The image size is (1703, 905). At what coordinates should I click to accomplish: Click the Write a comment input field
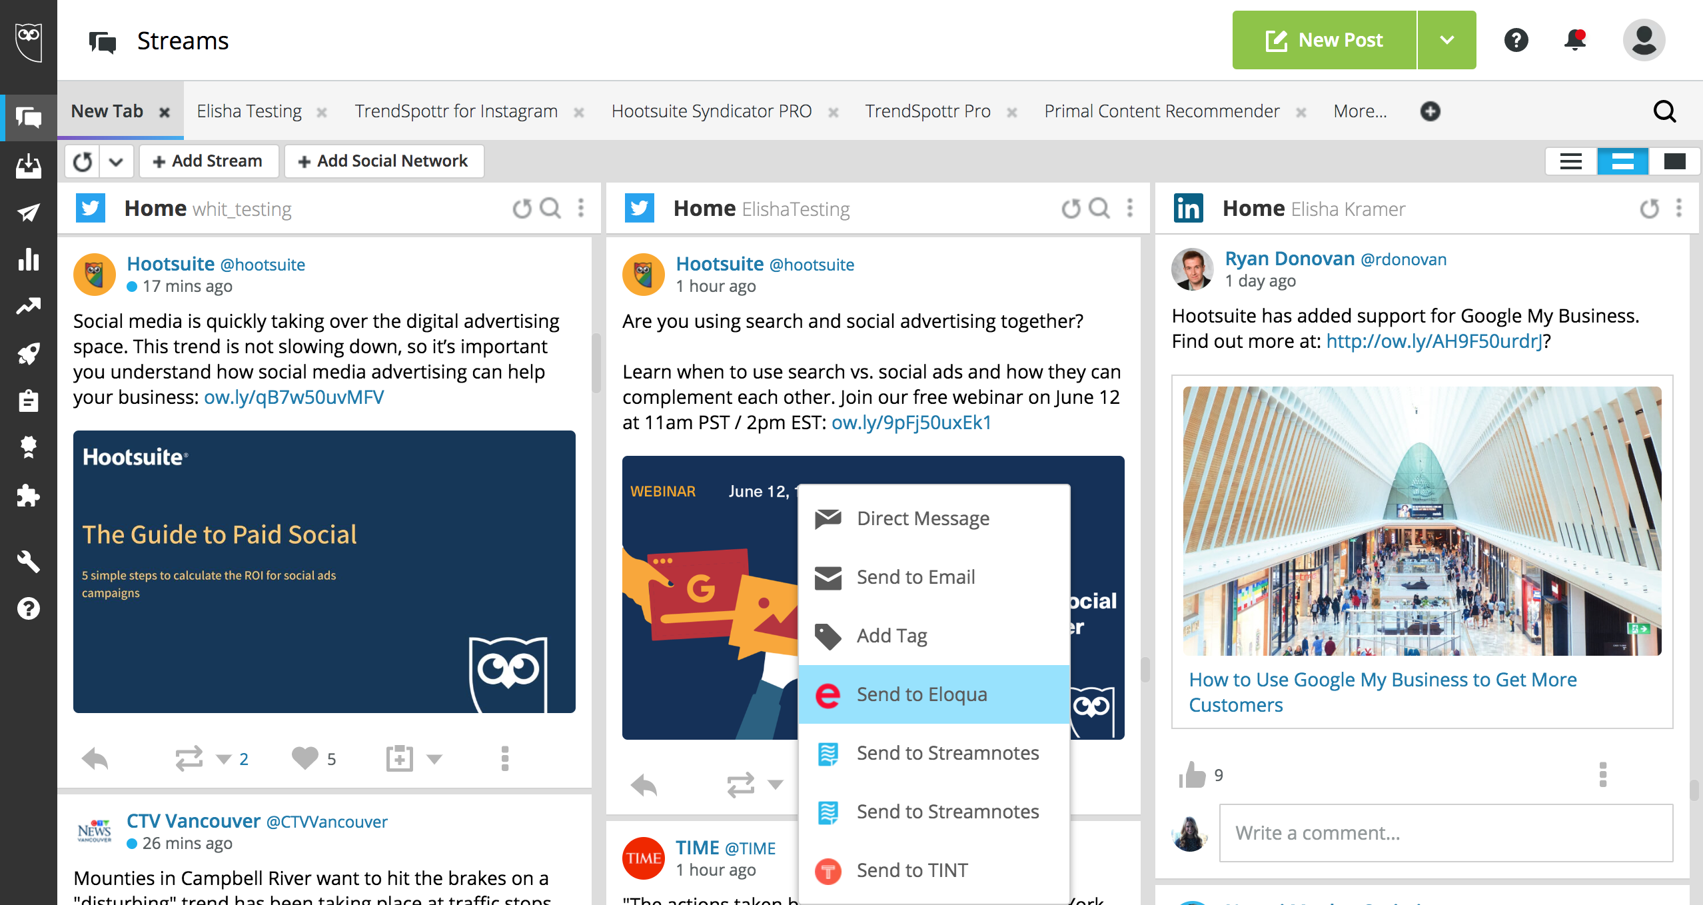pyautogui.click(x=1447, y=833)
